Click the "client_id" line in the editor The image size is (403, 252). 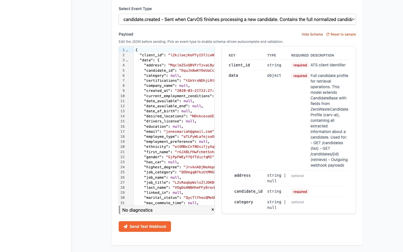click(174, 55)
